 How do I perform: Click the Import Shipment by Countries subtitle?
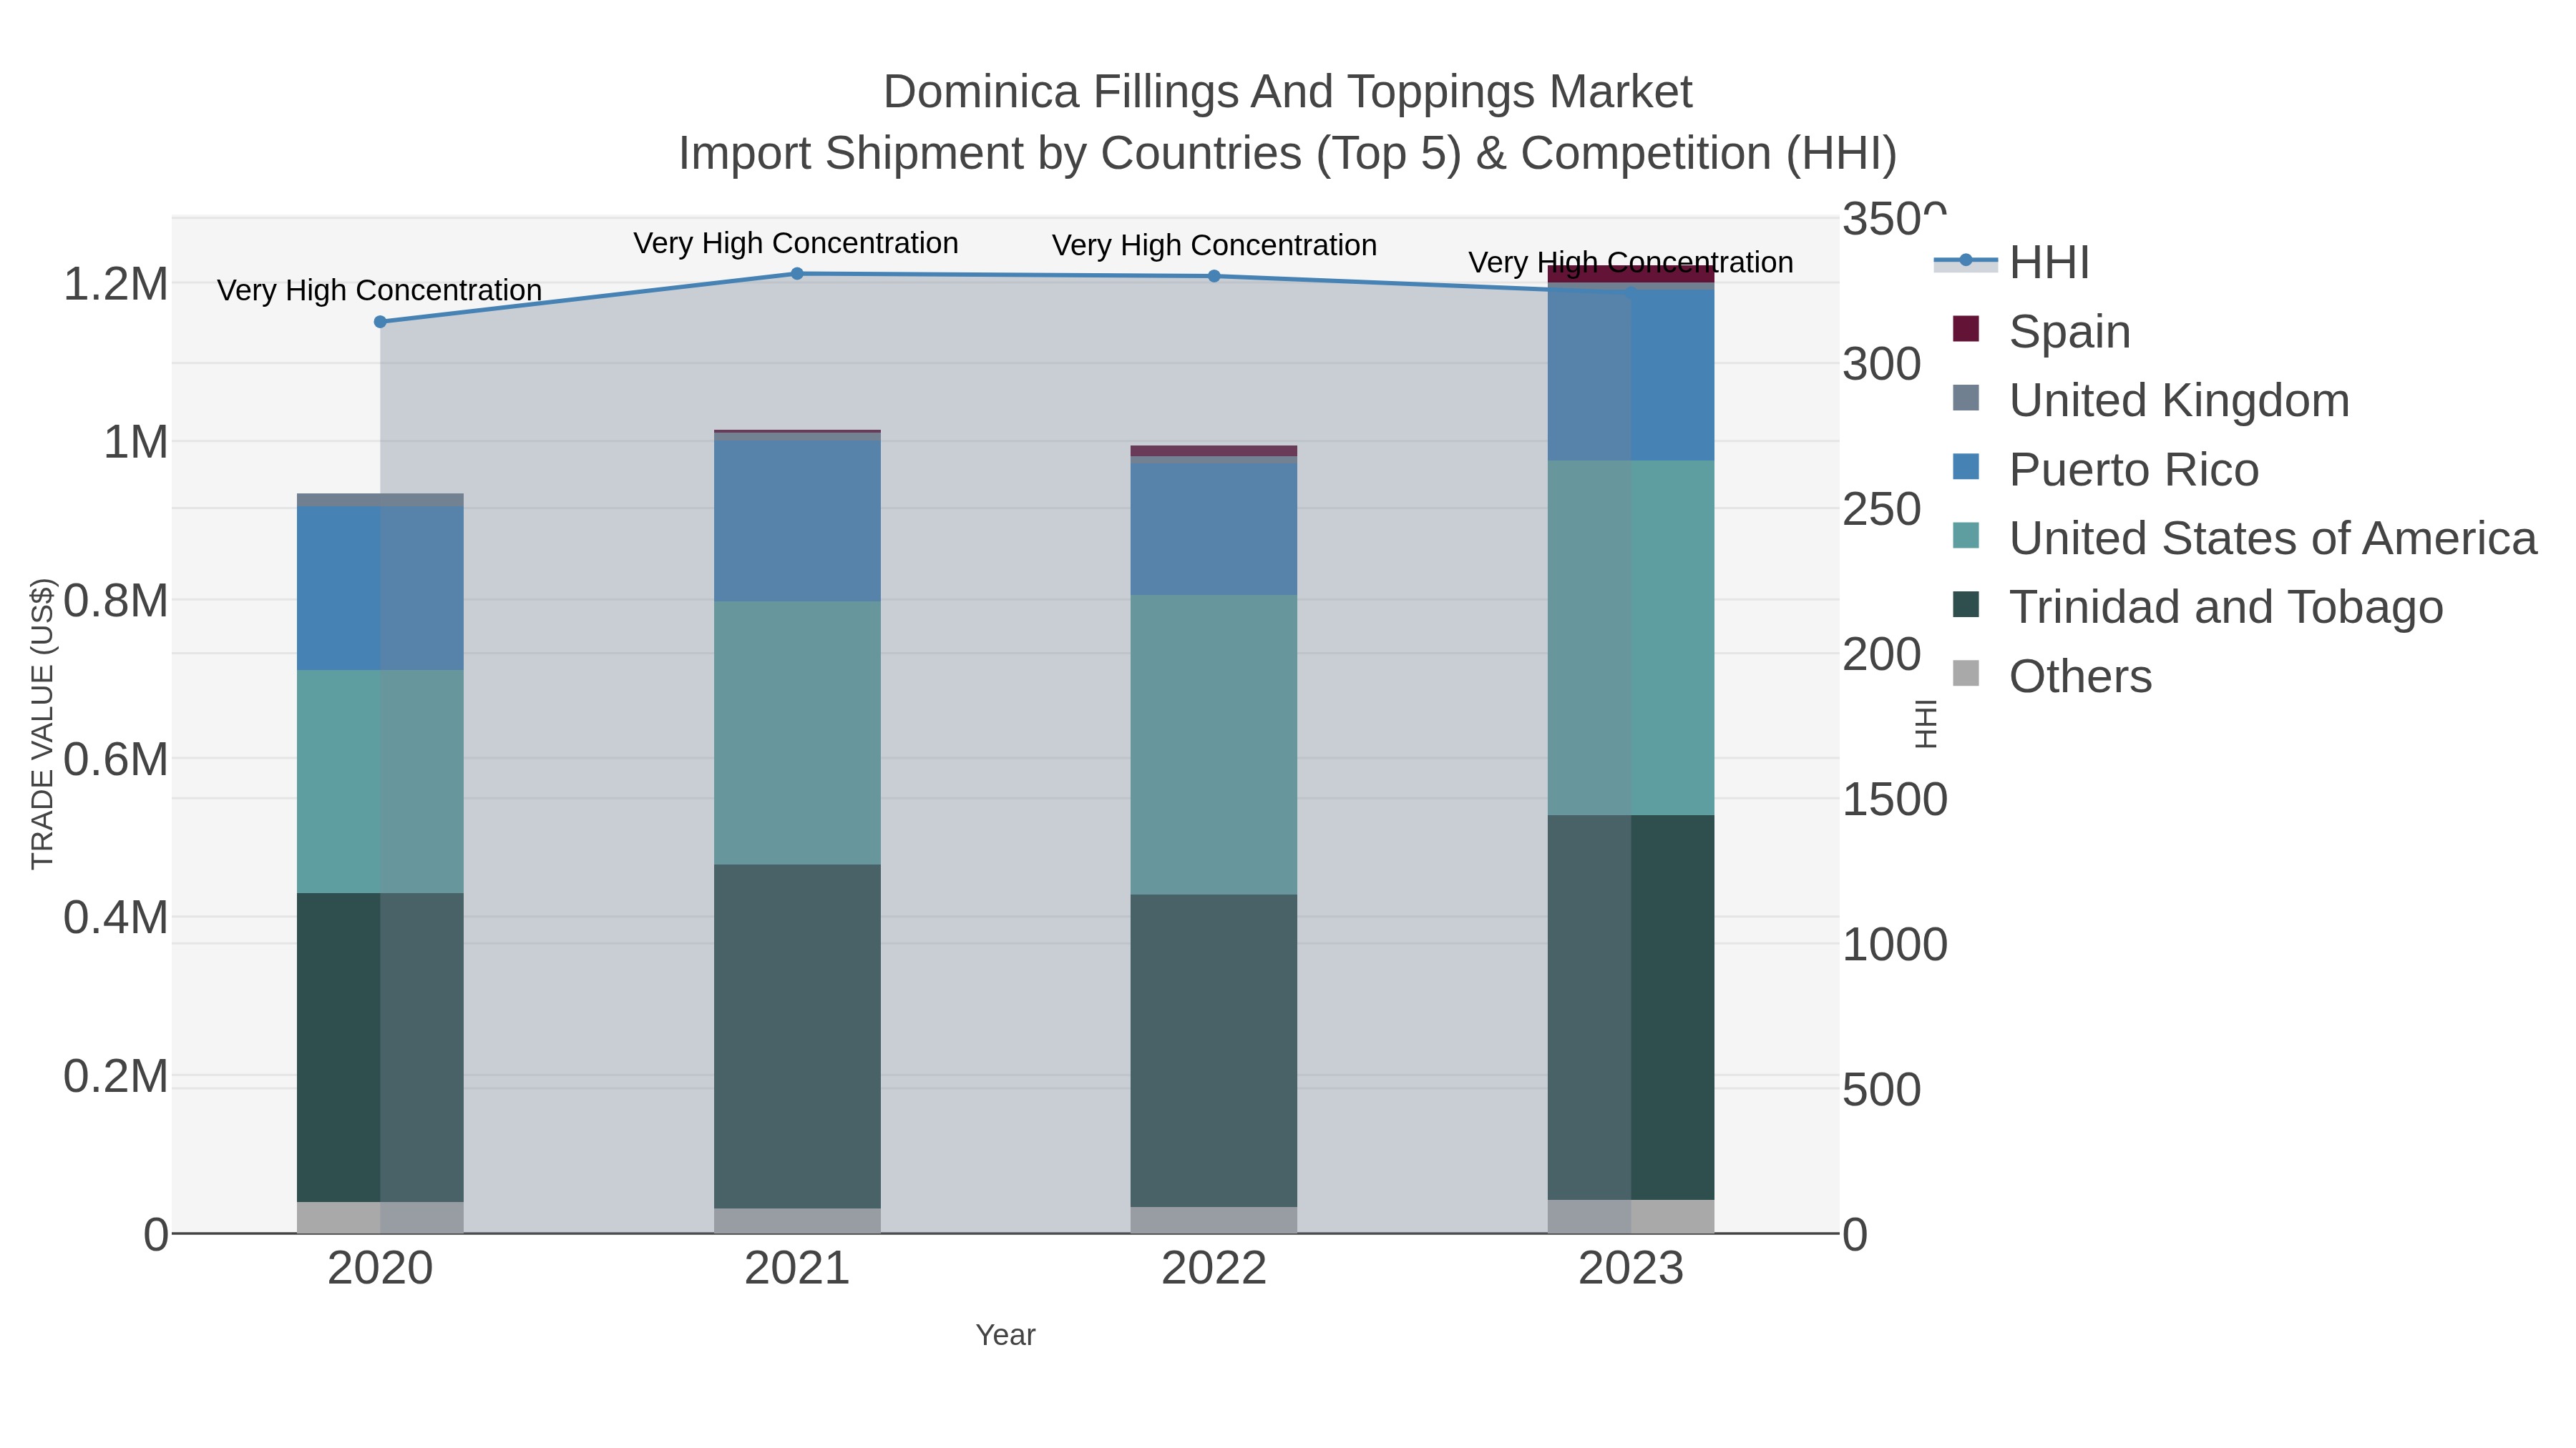1287,154
